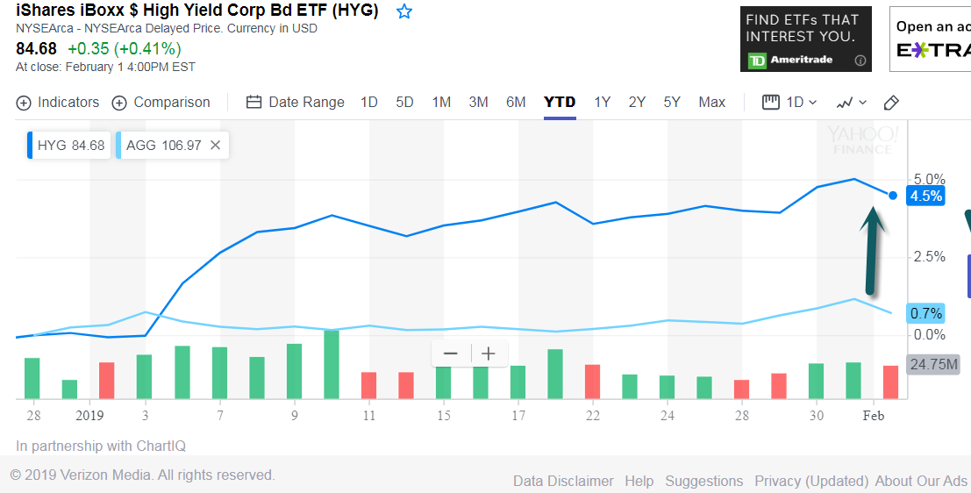Click the 4.5% HYG value tag

pyautogui.click(x=925, y=196)
